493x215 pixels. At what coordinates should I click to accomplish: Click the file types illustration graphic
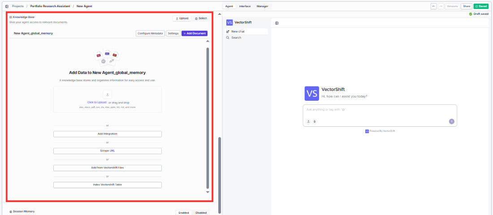point(108,57)
